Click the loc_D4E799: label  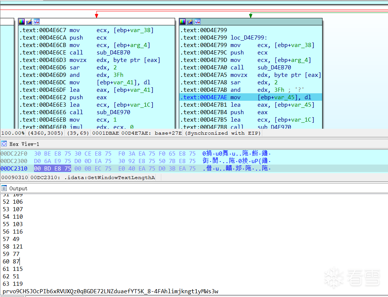(249, 38)
